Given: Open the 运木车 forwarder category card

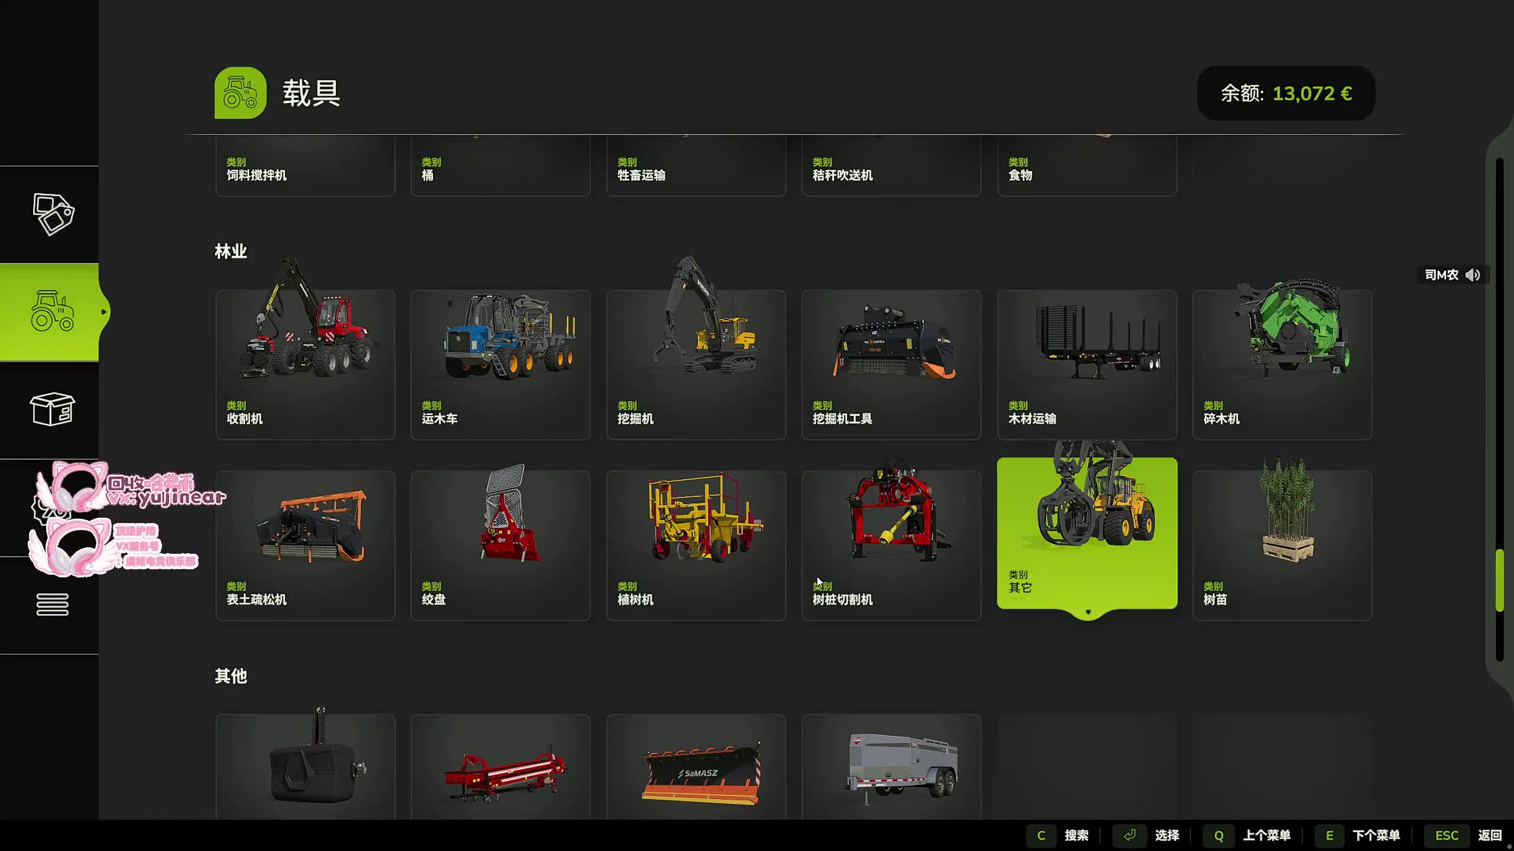Looking at the screenshot, I should [500, 365].
